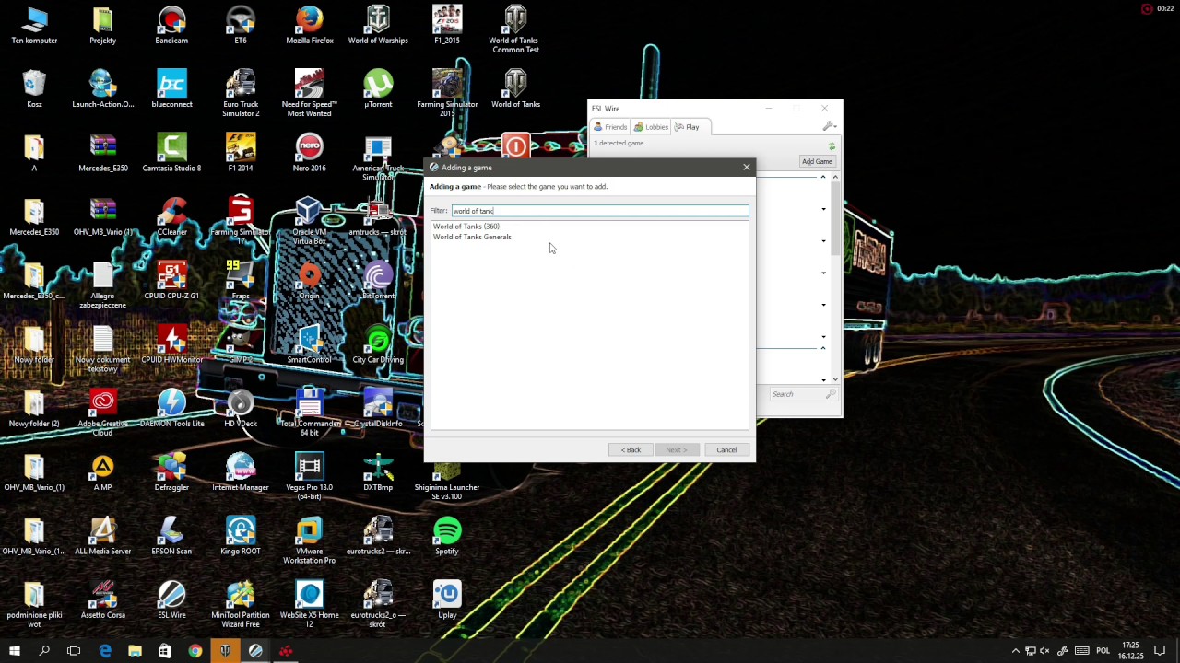Select VMware Workstation Pro desktop icon
This screenshot has width=1180, height=663.
(309, 540)
